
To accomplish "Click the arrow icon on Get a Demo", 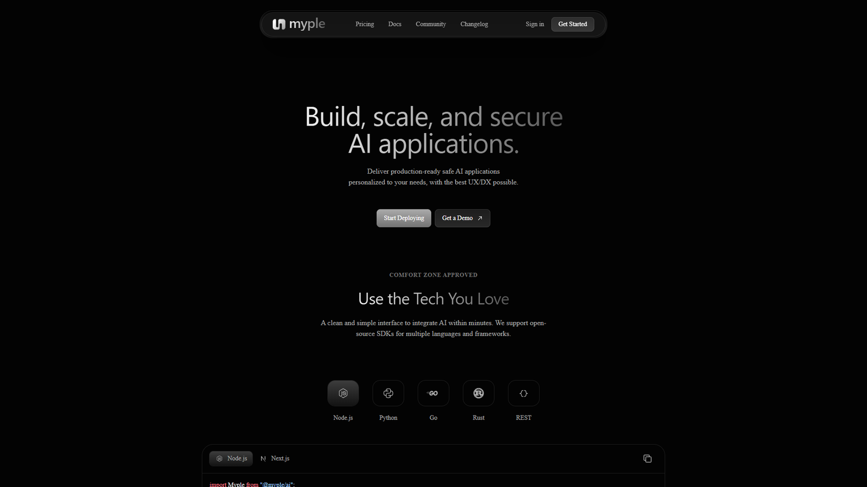I will [x=480, y=218].
